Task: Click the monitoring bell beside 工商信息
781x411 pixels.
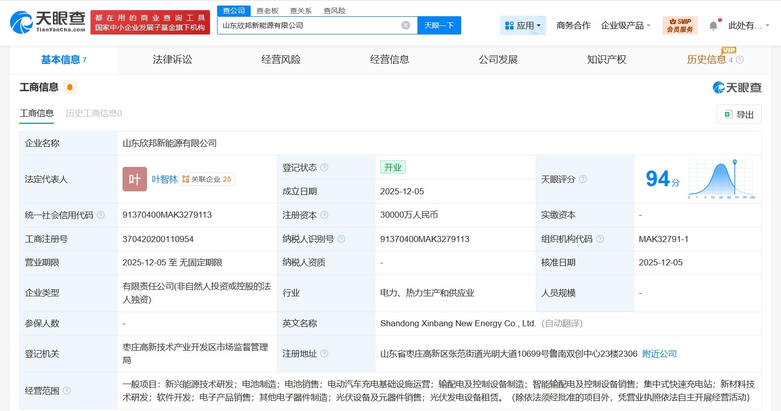Action: [70, 87]
